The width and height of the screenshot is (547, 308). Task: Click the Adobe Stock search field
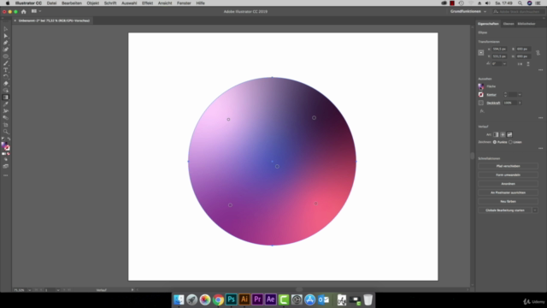[519, 11]
